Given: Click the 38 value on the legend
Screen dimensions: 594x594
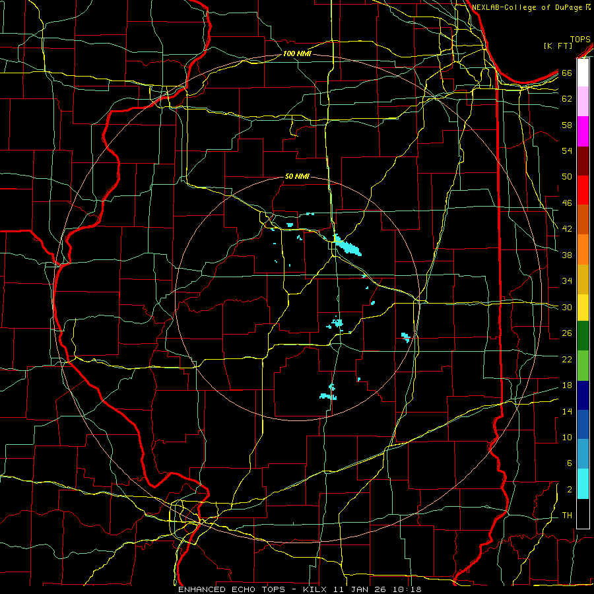Looking at the screenshot, I should click(x=567, y=255).
